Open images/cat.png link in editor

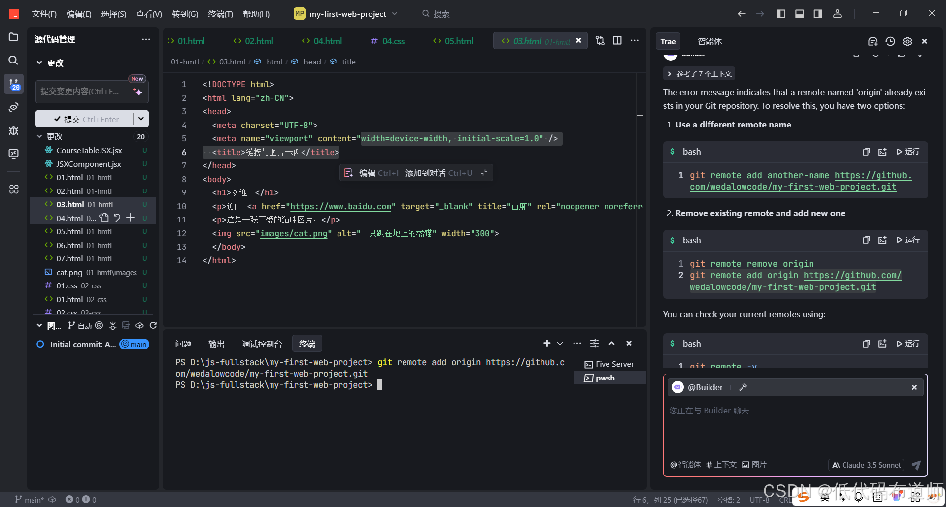point(294,233)
